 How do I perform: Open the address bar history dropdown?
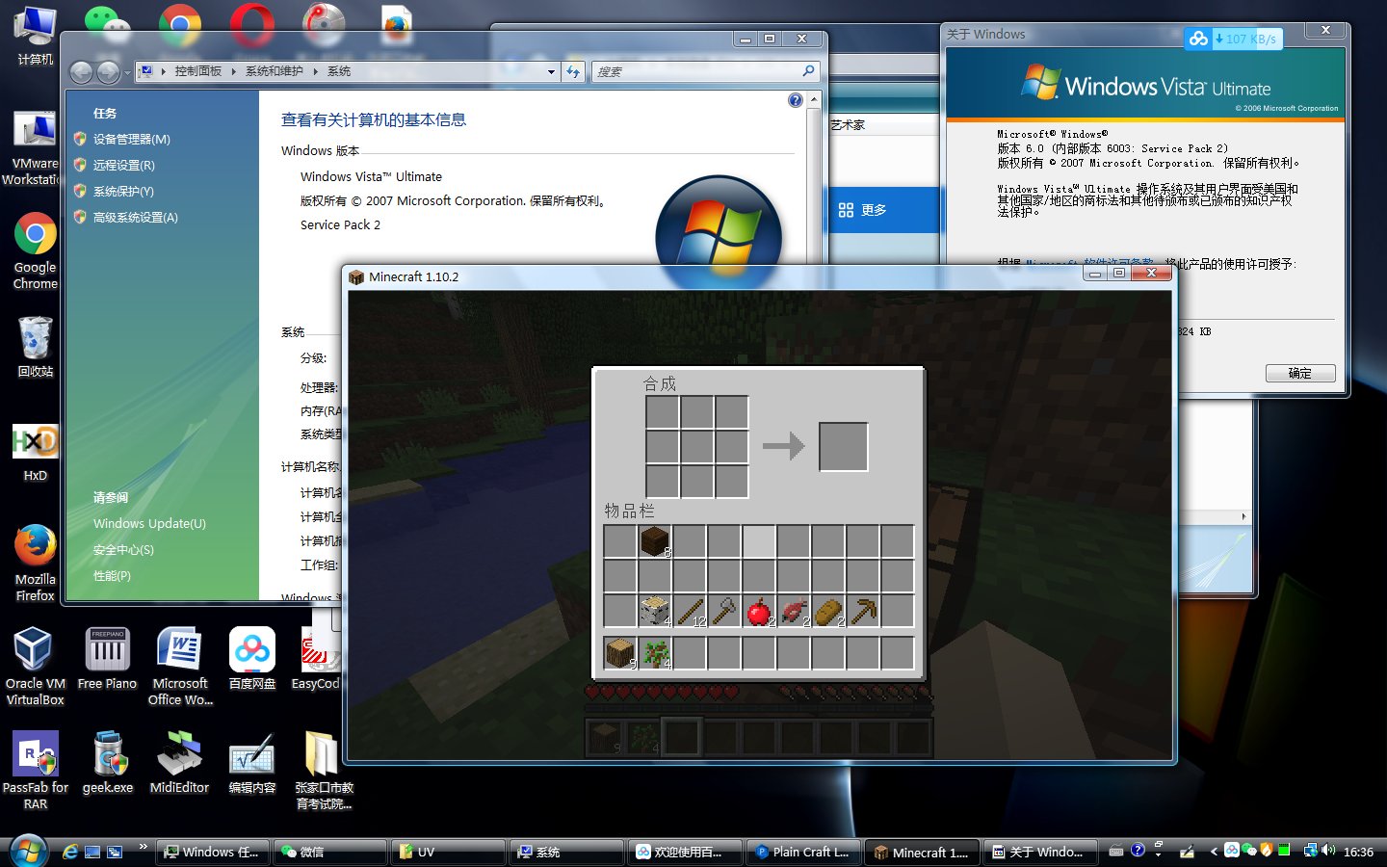(x=551, y=71)
